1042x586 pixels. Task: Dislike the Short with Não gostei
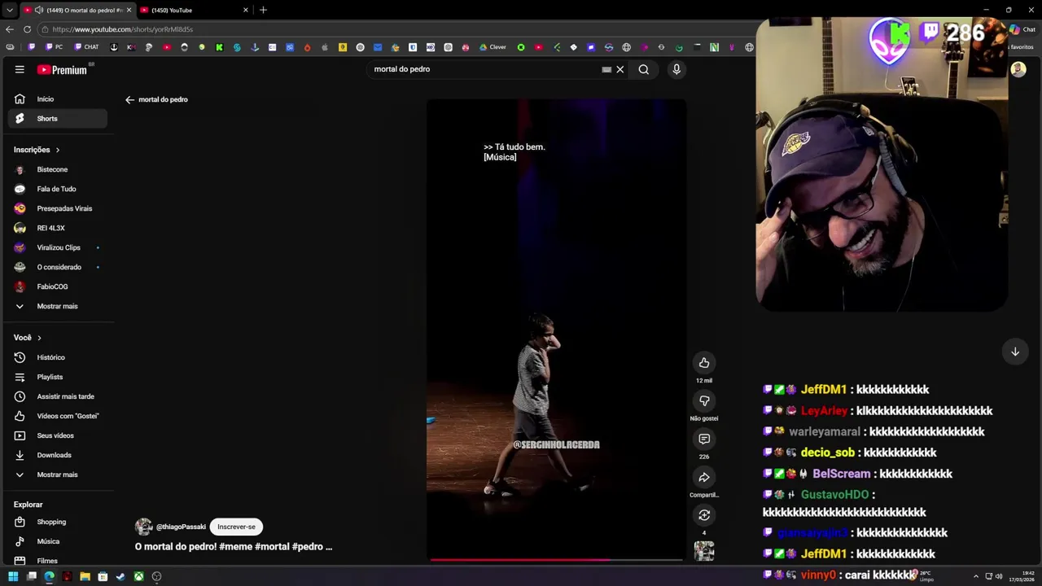click(704, 400)
